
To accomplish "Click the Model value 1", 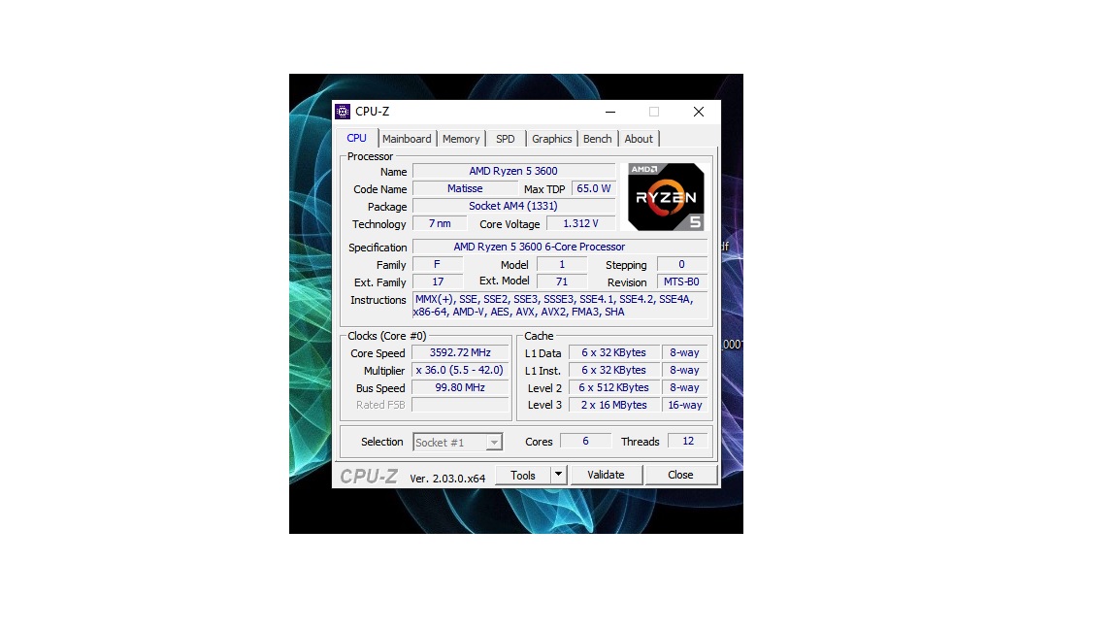I will (x=562, y=265).
